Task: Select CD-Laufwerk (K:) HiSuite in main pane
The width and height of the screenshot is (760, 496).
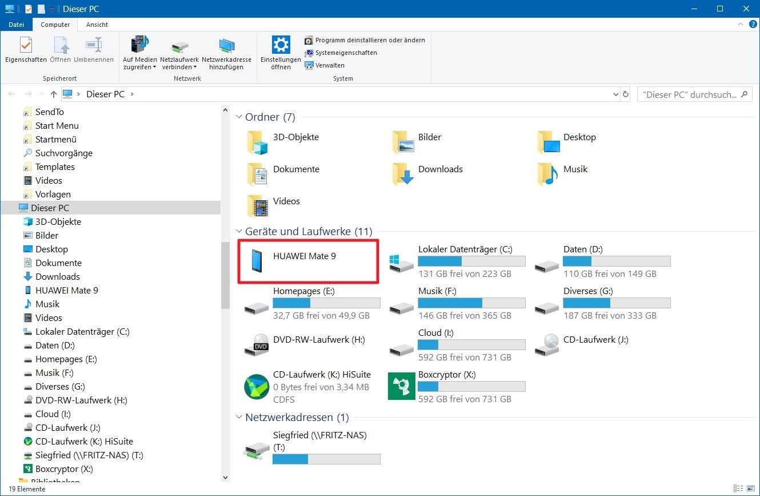Action: [x=307, y=387]
